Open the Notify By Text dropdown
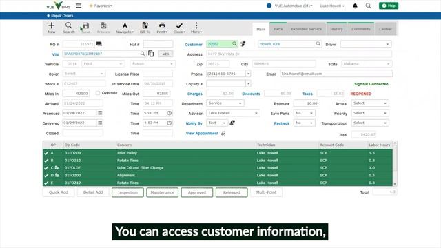Viewport: 441px width, 248px height. (224, 123)
